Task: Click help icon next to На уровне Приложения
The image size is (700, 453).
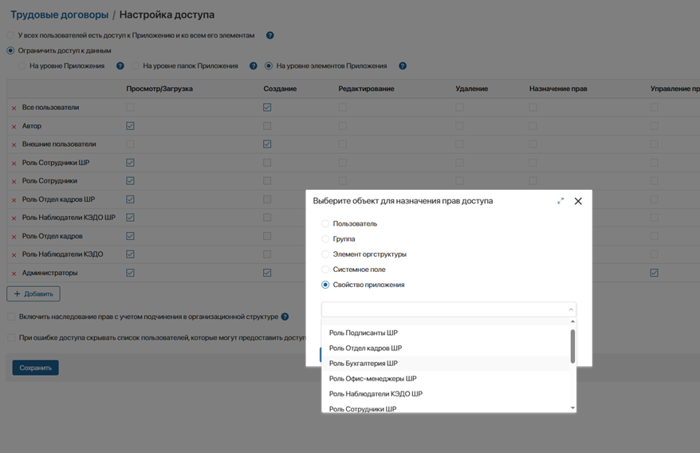Action: point(120,66)
